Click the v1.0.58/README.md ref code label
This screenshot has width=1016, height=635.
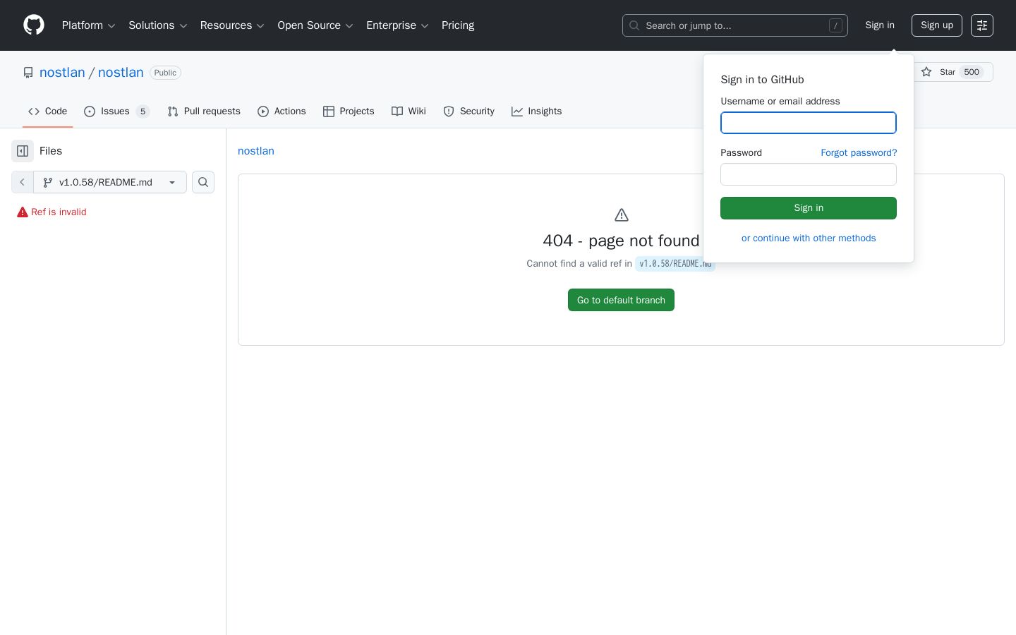(x=675, y=264)
